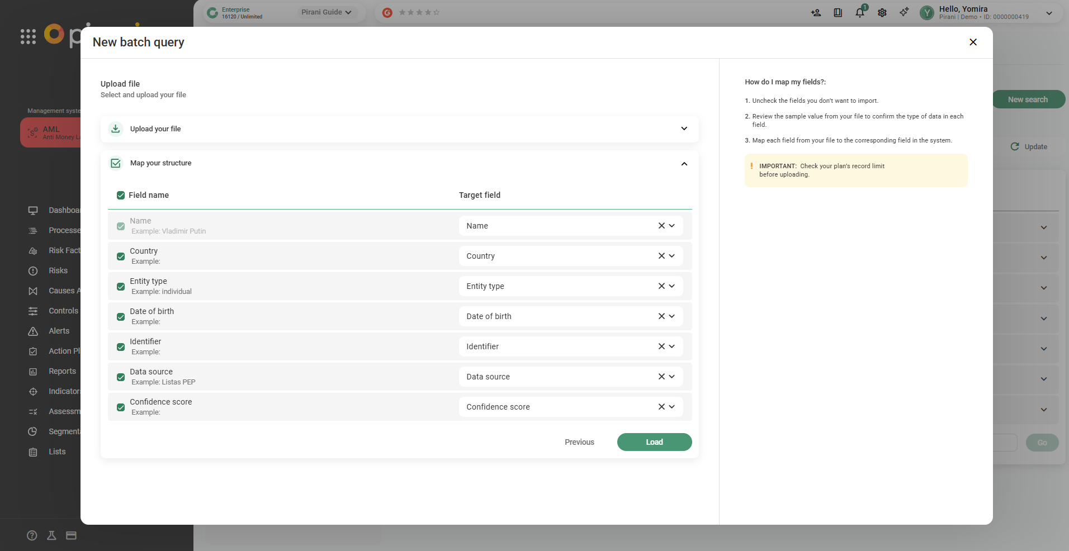This screenshot has width=1069, height=551.
Task: Click the Previous button
Action: pos(579,442)
